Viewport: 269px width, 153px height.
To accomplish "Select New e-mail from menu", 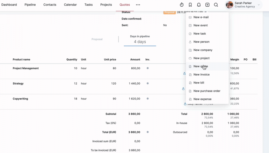I will [201, 17].
